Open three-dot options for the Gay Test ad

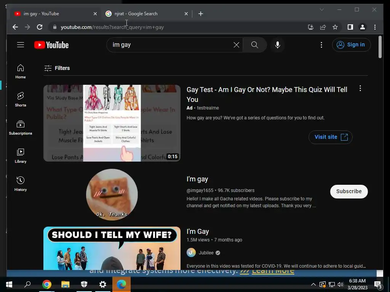pyautogui.click(x=360, y=88)
